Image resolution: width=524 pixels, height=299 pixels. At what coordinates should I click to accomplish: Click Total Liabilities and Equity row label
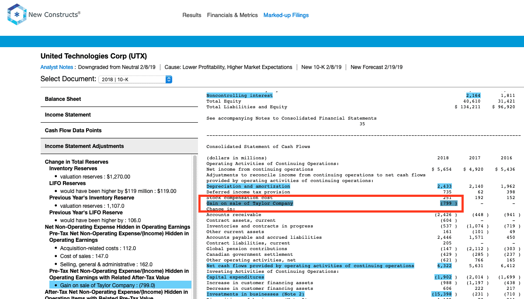tap(247, 107)
